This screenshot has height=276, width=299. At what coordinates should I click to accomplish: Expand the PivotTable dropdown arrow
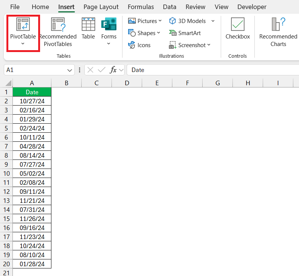tap(23, 44)
